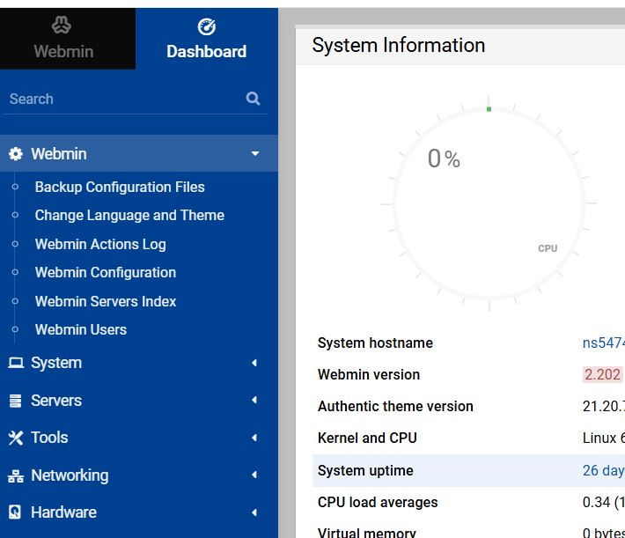
Task: Open Webmin Actions Log page
Action: [x=100, y=244]
